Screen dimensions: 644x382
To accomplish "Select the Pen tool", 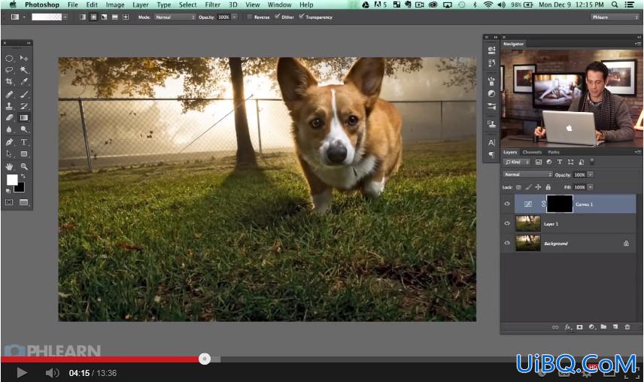I will click(x=9, y=142).
